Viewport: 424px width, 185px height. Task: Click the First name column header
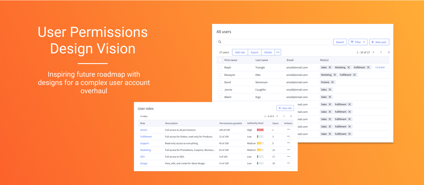pyautogui.click(x=231, y=60)
